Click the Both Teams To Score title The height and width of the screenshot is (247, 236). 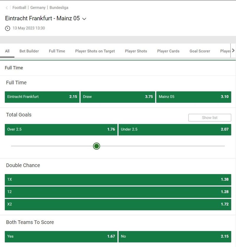[30, 222]
